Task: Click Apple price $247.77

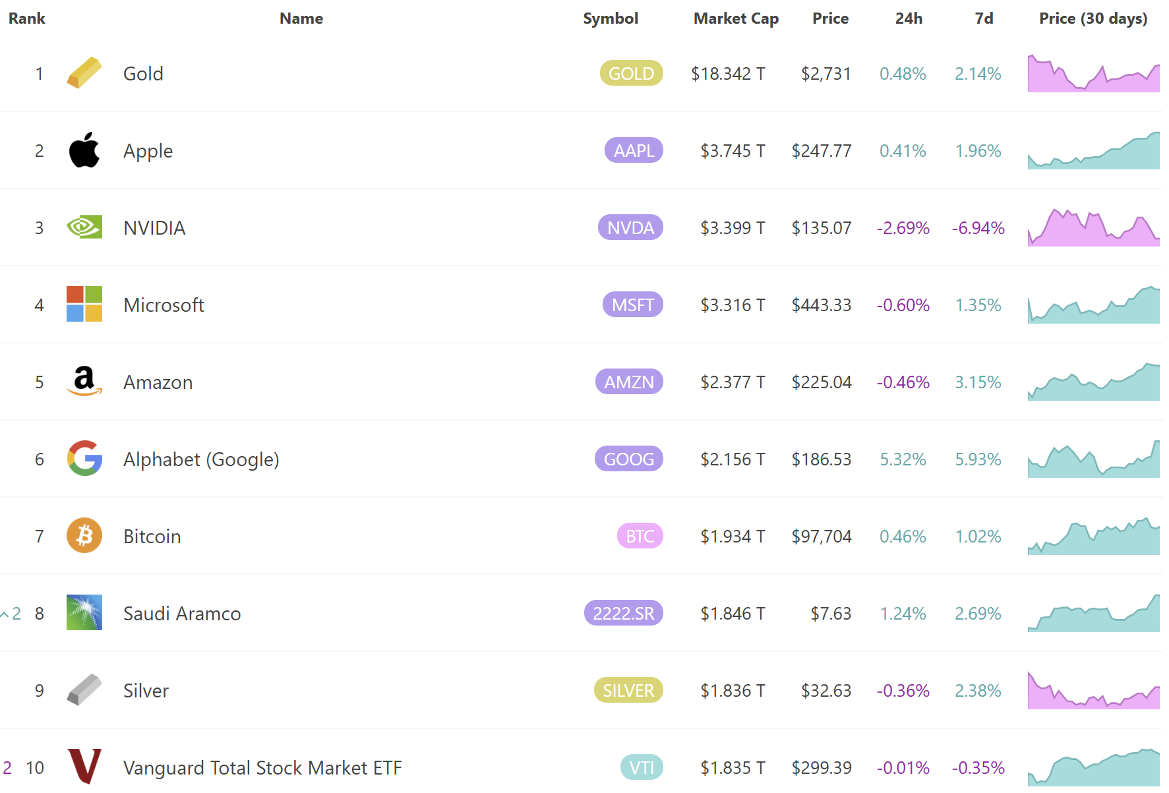Action: point(822,151)
